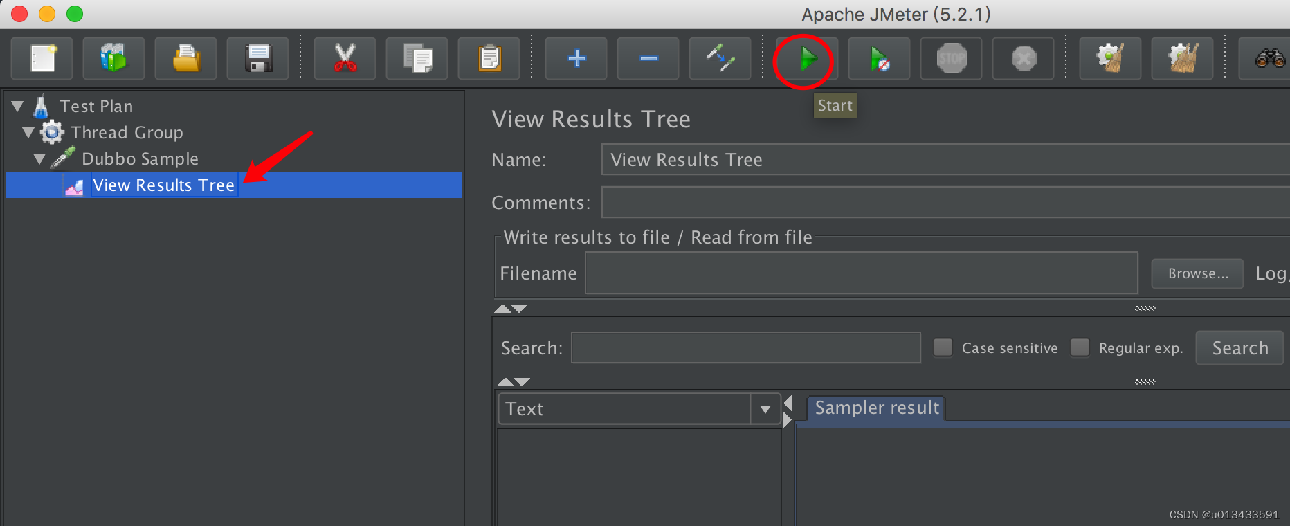Open file chooser with Browse button
Screen dimensions: 1290x526
(1198, 273)
